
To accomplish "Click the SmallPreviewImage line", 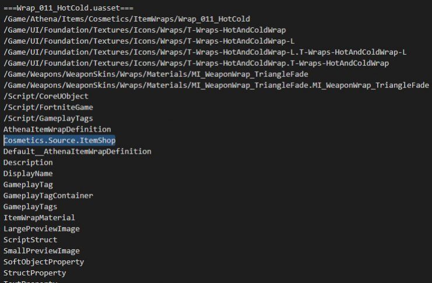I will [x=41, y=251].
